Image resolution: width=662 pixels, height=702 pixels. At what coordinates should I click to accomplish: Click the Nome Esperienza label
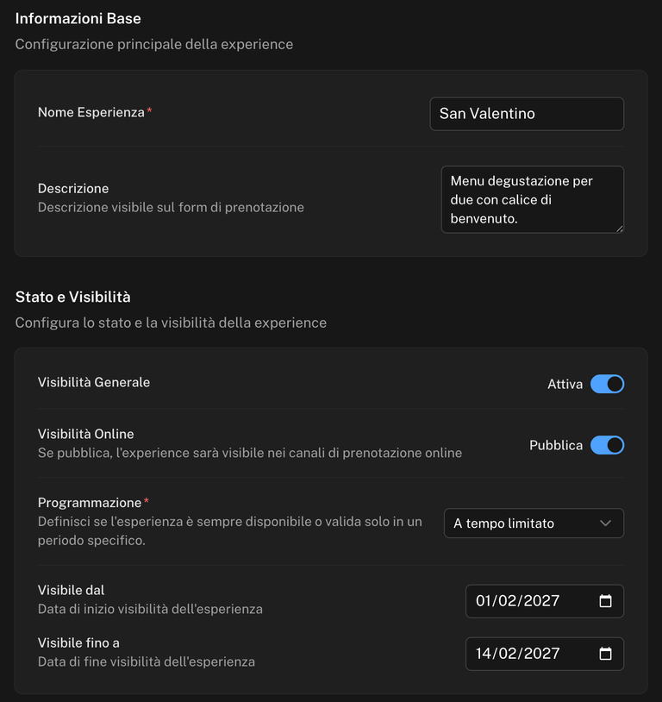point(91,112)
